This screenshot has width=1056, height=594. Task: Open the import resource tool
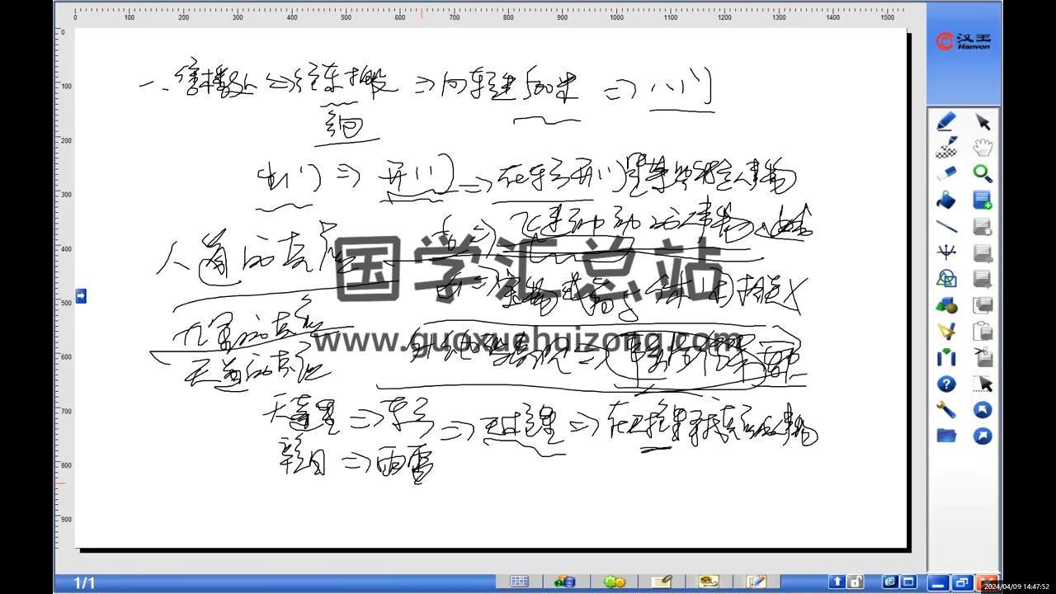(x=946, y=358)
